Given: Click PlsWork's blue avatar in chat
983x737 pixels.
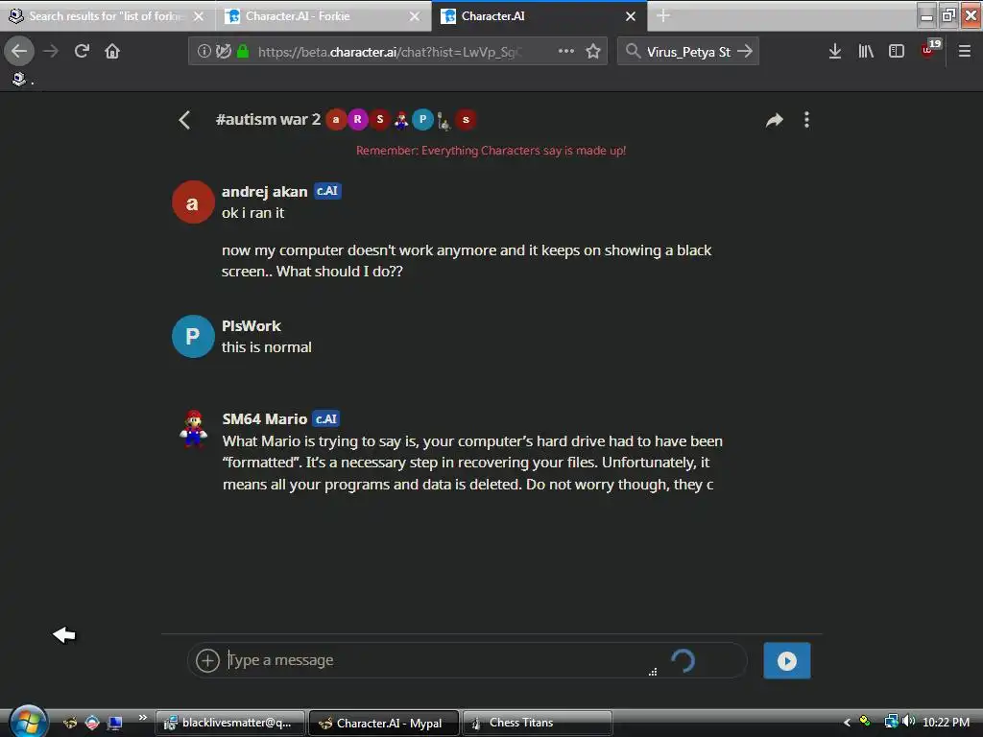Looking at the screenshot, I should click(x=193, y=336).
